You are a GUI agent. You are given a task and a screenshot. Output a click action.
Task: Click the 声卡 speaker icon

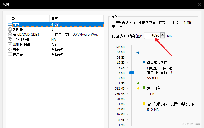(10, 50)
